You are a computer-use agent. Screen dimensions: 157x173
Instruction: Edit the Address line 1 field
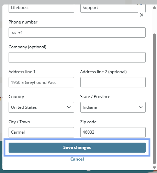pyautogui.click(x=41, y=82)
